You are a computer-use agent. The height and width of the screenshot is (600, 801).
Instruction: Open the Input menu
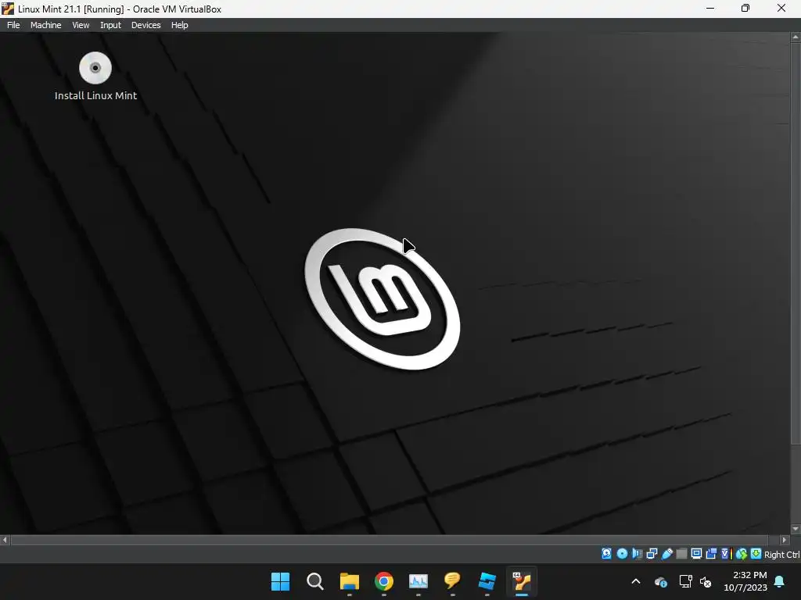[x=110, y=25]
